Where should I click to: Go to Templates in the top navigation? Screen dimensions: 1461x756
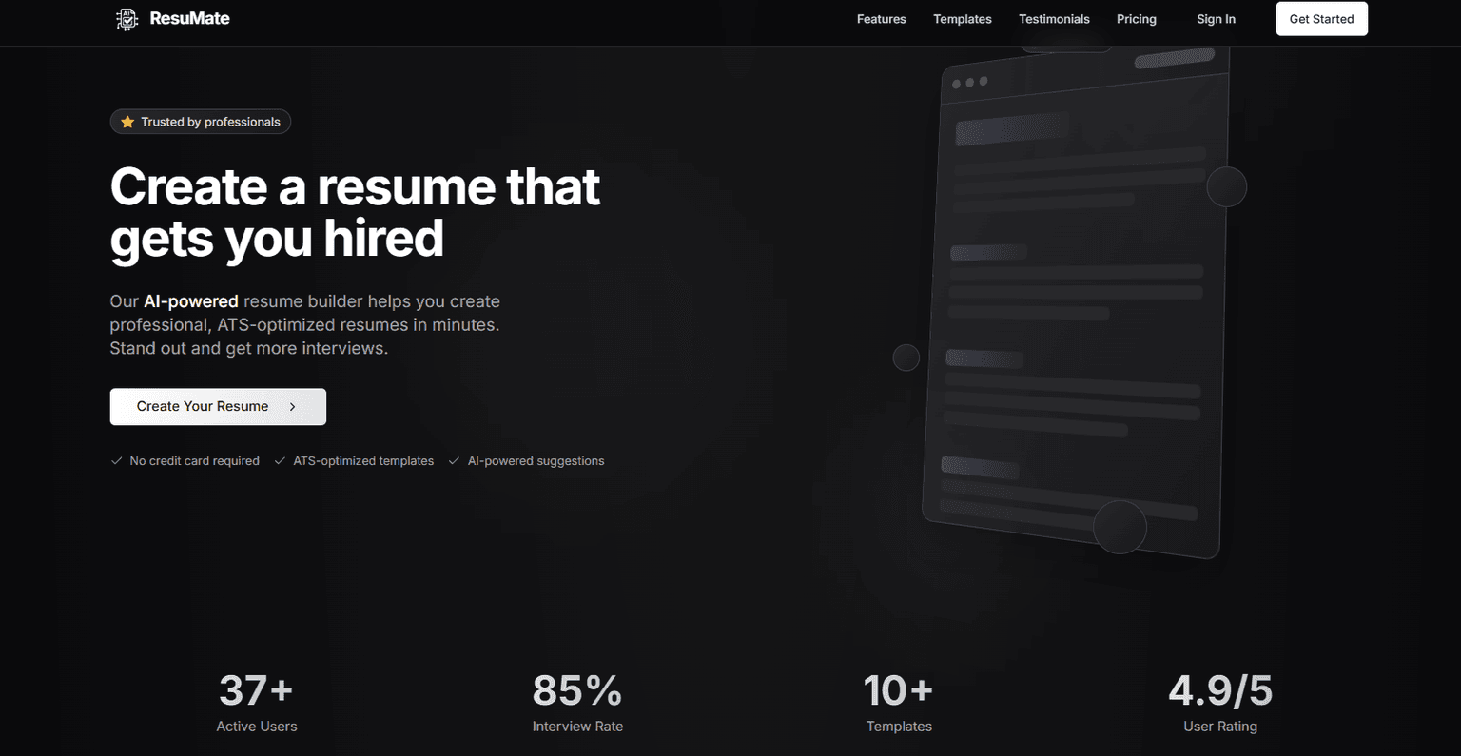pos(962,19)
